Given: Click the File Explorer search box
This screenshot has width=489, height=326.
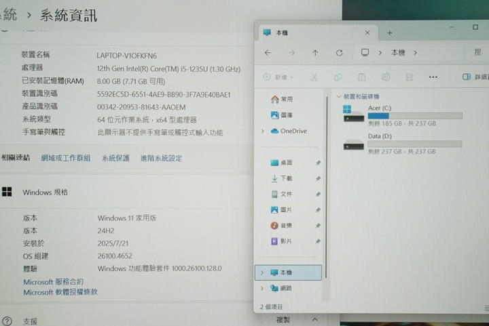Looking at the screenshot, I should click(477, 52).
